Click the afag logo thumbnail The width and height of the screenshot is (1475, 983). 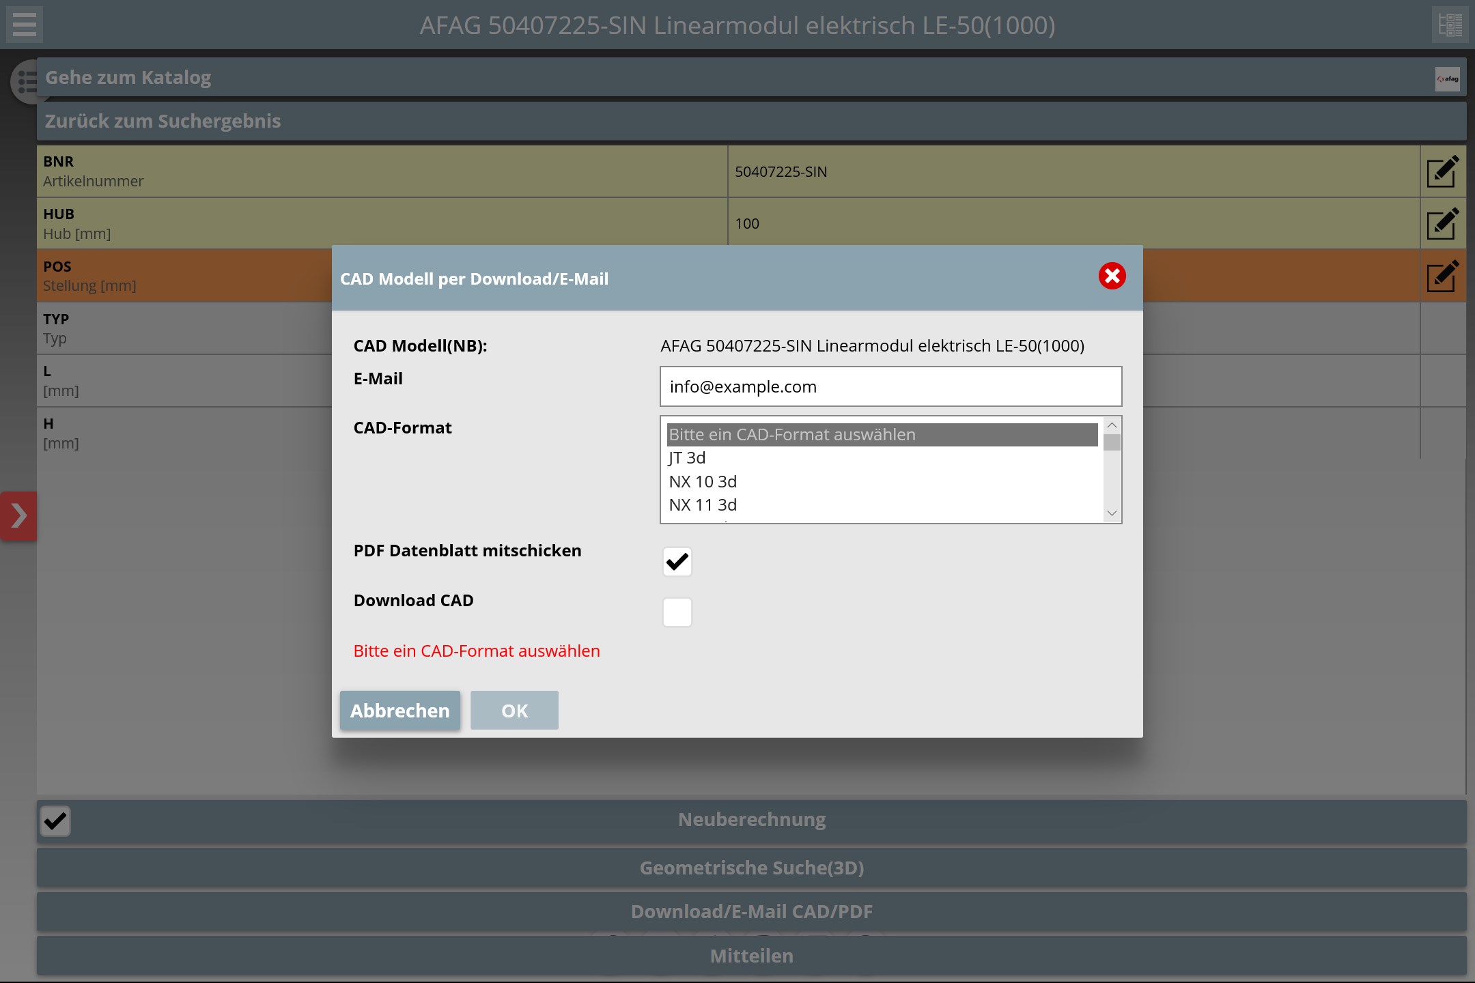coord(1447,79)
